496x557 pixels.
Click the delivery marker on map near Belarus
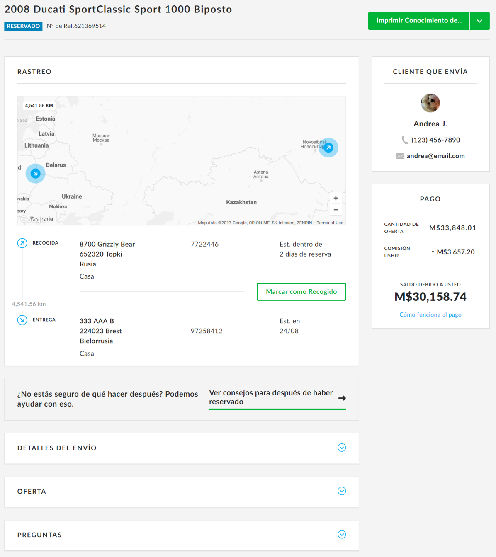(x=35, y=173)
